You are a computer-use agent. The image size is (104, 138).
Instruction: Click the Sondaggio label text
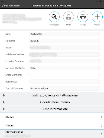54,25
